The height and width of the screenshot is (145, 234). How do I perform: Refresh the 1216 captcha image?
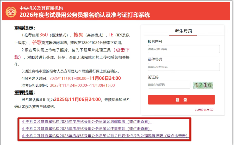pos(203,85)
